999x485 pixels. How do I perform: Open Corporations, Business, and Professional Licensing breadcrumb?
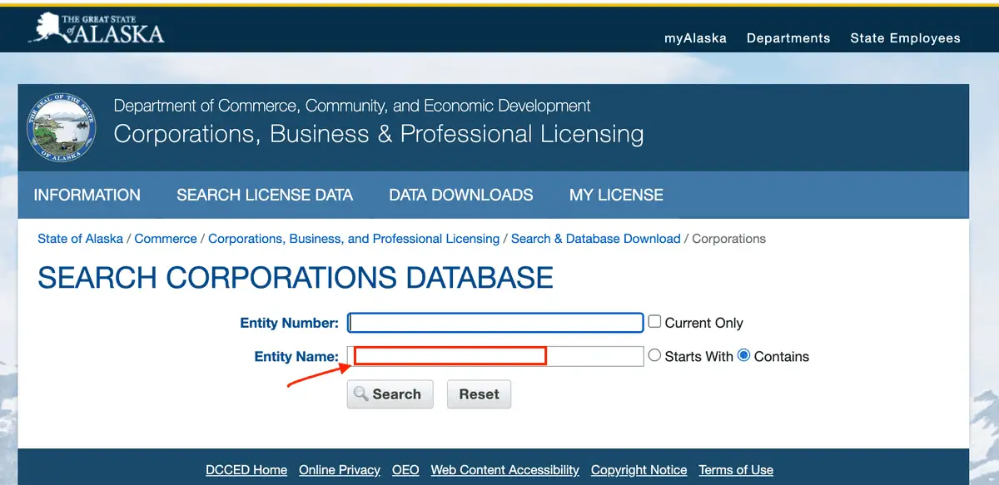354,239
